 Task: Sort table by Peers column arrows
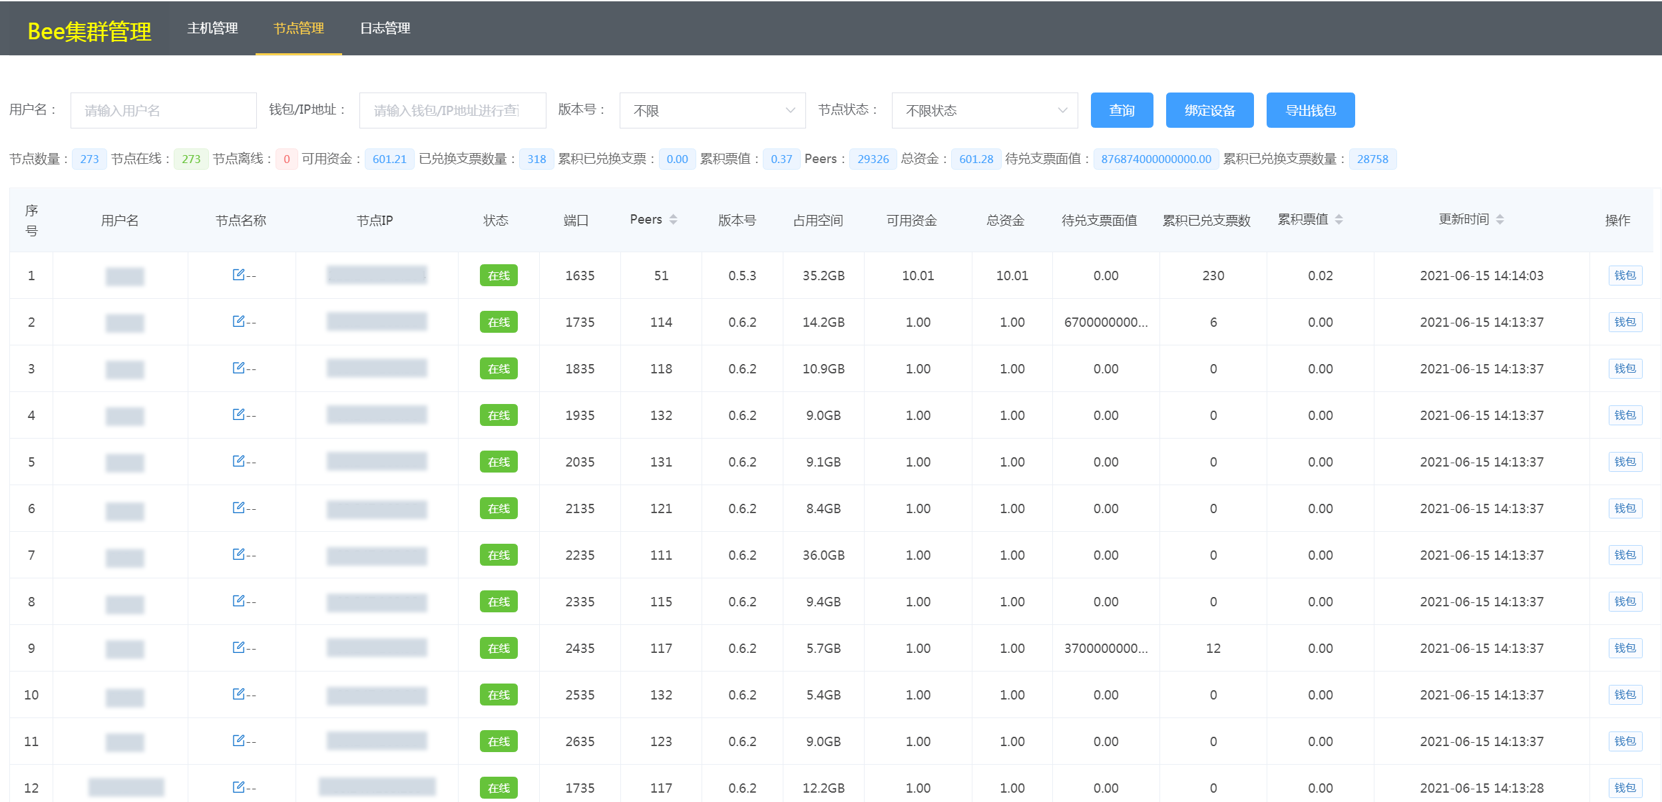tap(674, 220)
